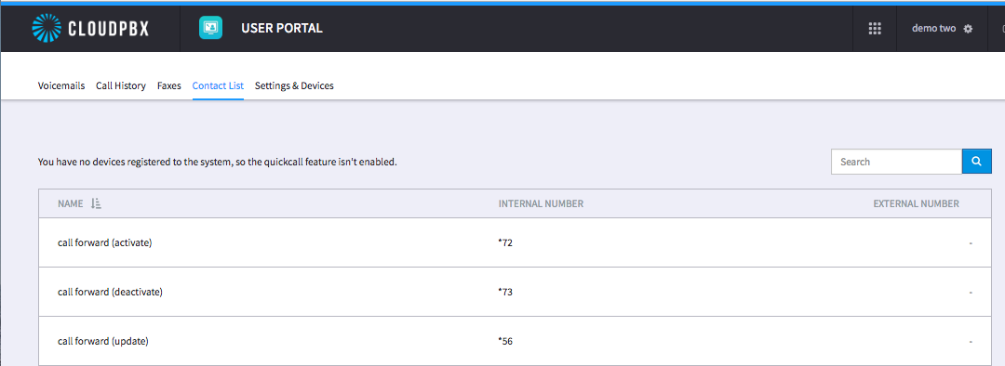Select the call forward (activate) row
This screenshot has width=1005, height=366.
pos(516,243)
